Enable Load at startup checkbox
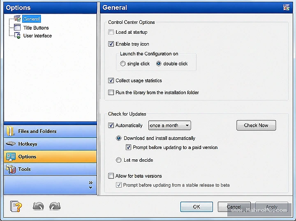Image resolution: width=296 pixels, height=221 pixels. pos(111,32)
